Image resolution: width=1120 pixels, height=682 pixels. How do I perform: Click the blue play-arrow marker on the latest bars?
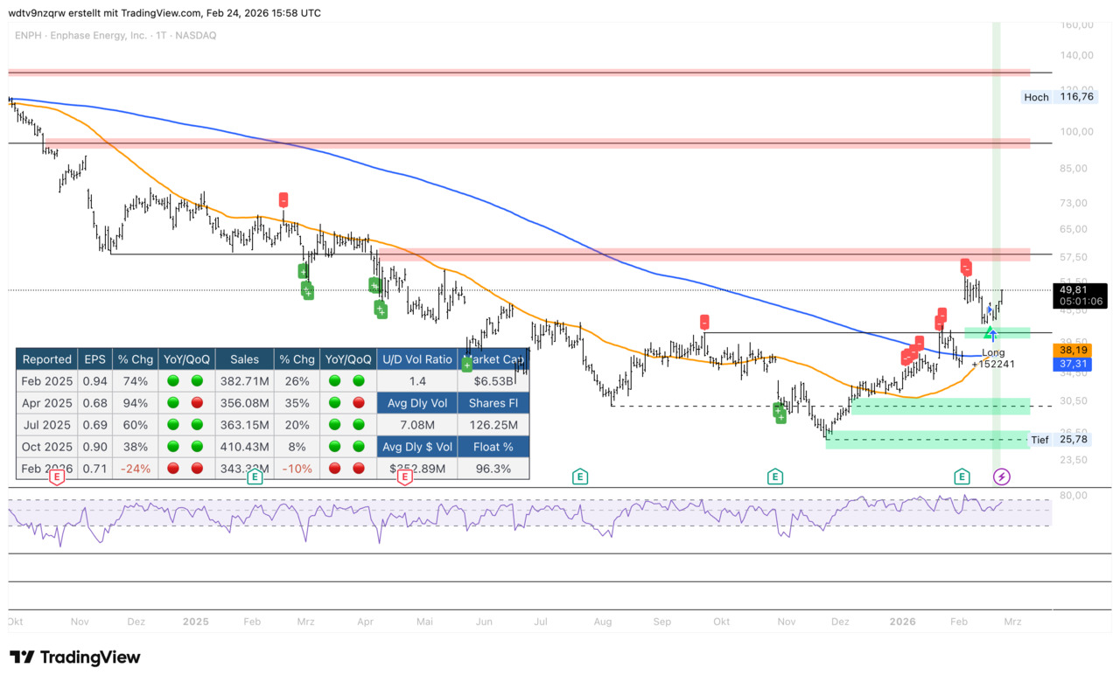[x=990, y=310]
